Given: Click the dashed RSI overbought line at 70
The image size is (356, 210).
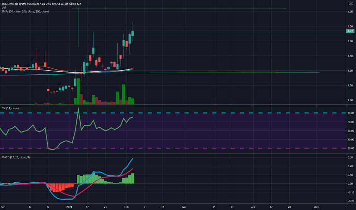Looking at the screenshot, I should tap(173, 113).
